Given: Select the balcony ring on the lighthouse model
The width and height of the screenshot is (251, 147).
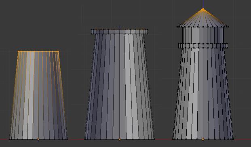Looking at the screenshot, I should click(x=203, y=46).
